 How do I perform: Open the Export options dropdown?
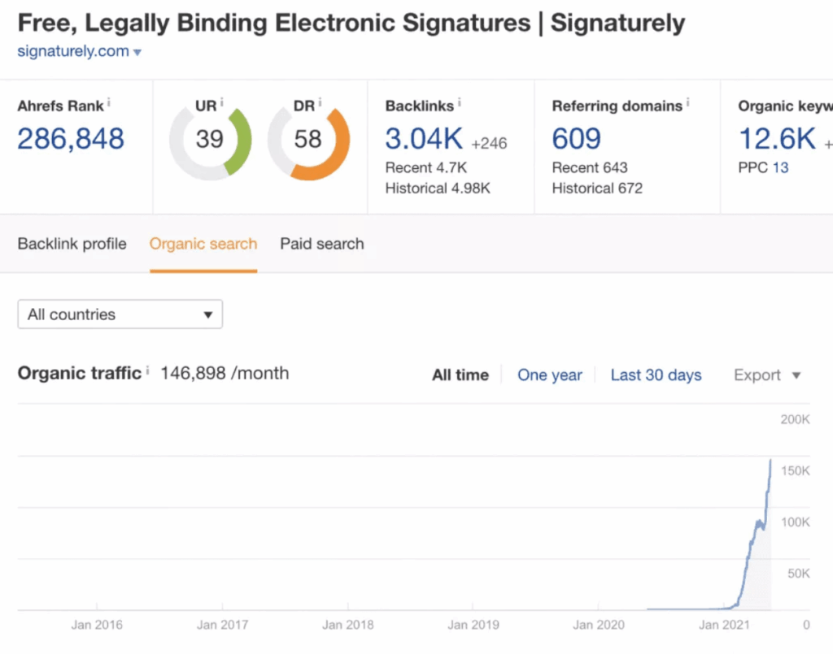[765, 375]
